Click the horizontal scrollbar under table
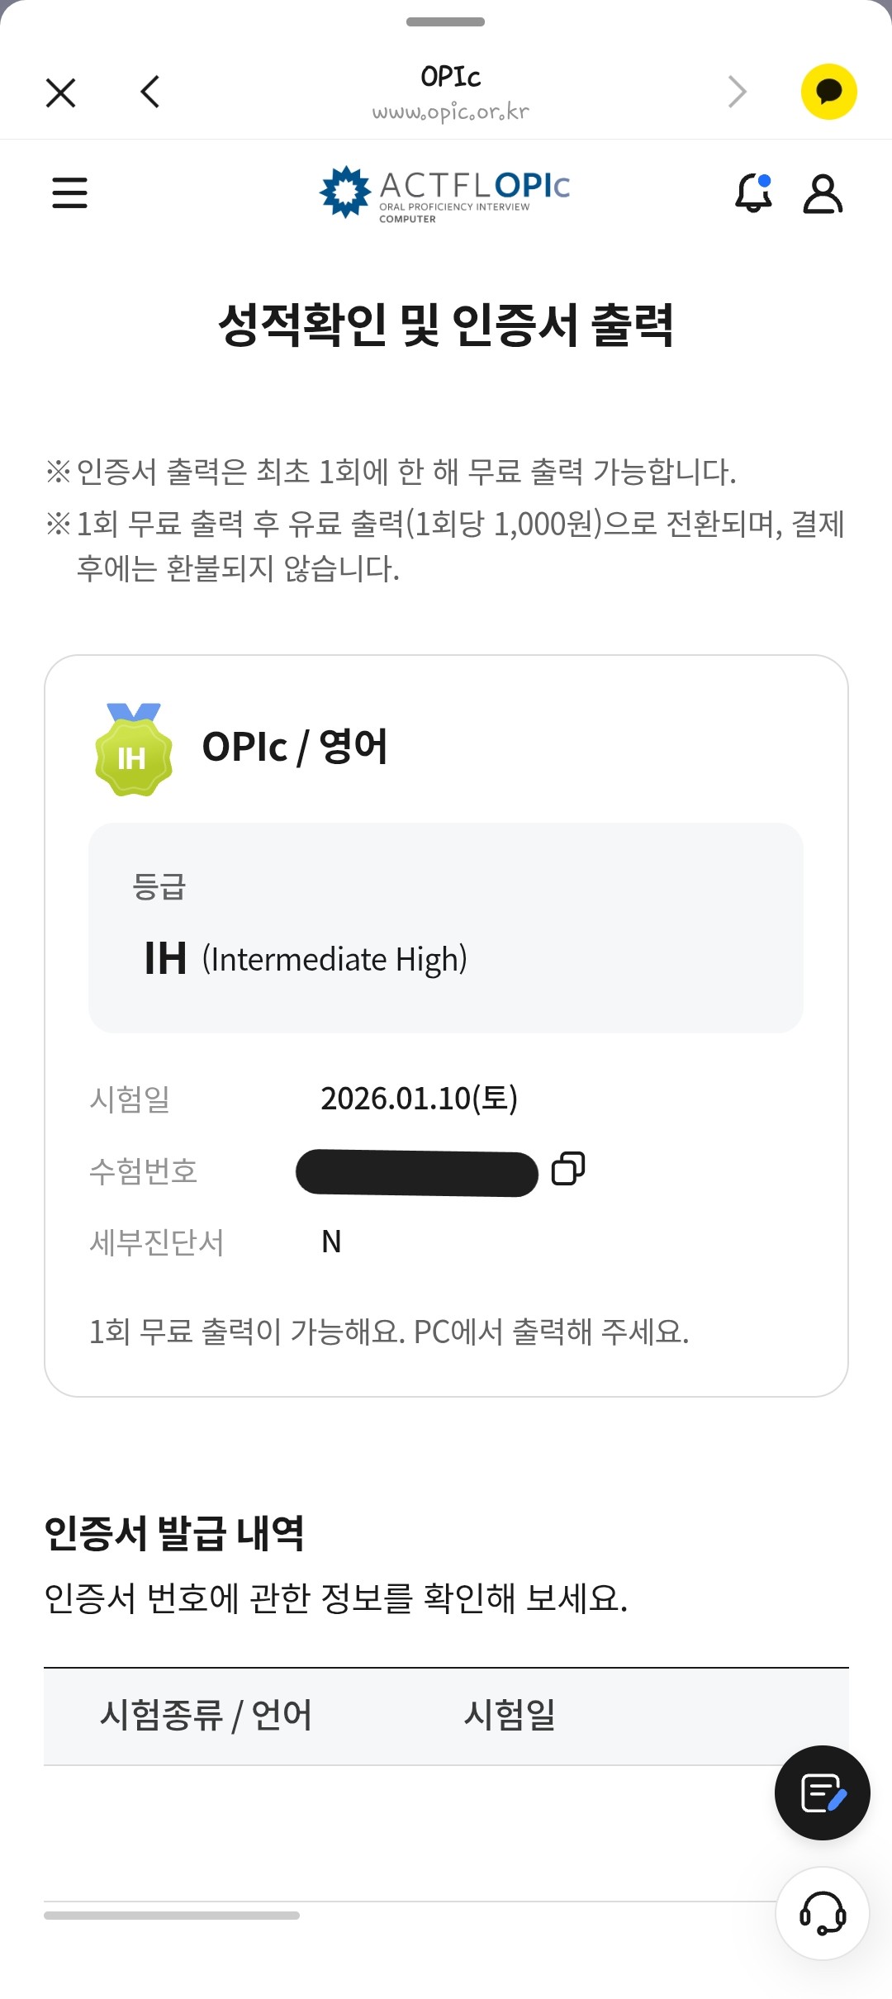This screenshot has width=892, height=1999. [x=172, y=1916]
